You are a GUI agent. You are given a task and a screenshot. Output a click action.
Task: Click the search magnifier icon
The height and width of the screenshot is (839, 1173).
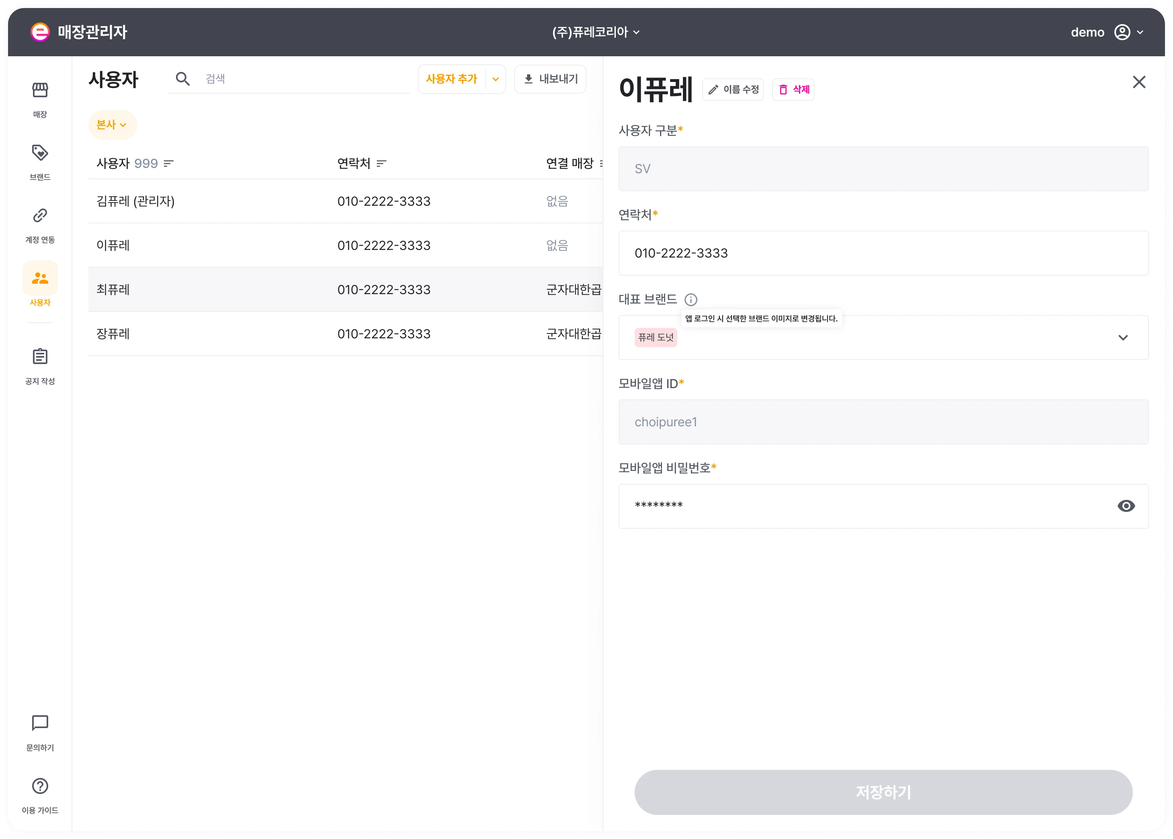183,79
